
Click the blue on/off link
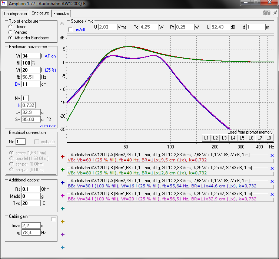pos(80,30)
